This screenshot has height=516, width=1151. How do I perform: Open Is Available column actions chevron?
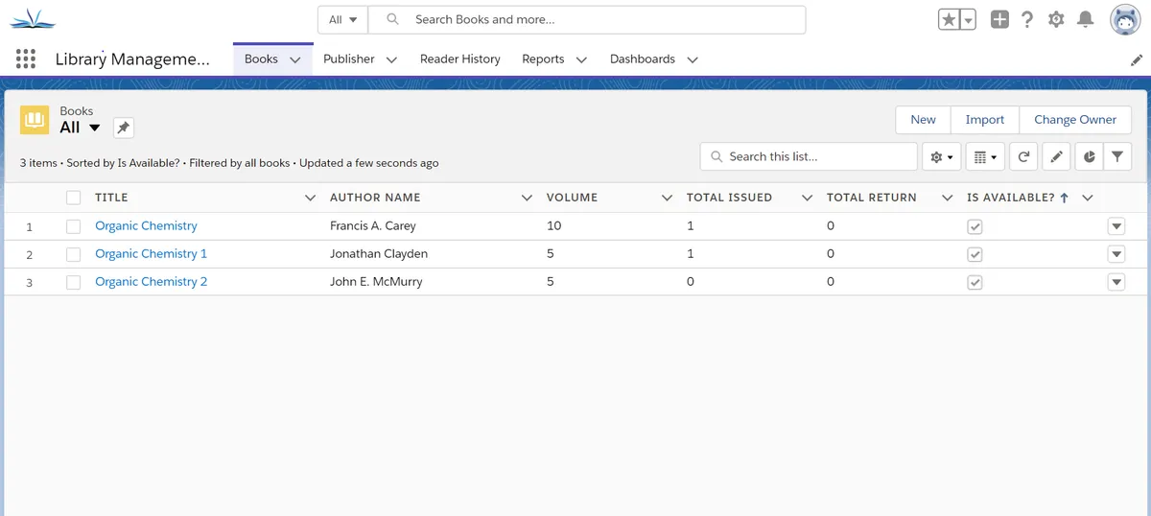tap(1088, 198)
